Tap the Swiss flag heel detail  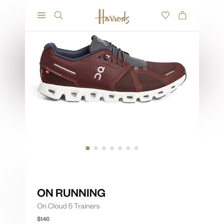(x=47, y=72)
